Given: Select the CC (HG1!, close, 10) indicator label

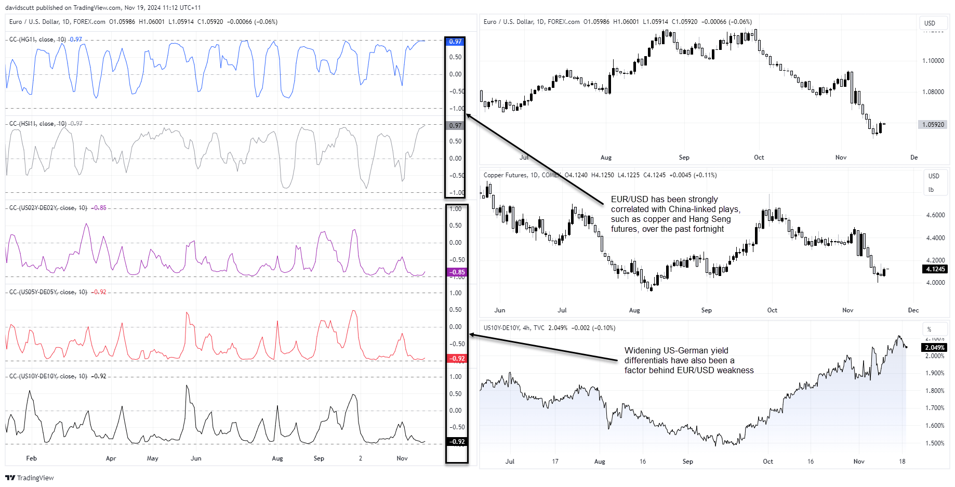Looking at the screenshot, I should tap(37, 40).
